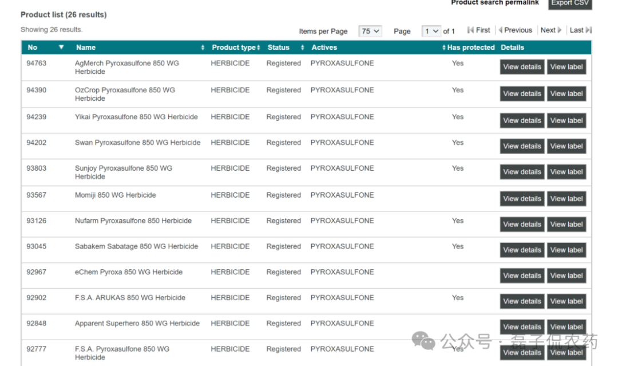View details for OzCrop Pyroxasulfone 94390
The width and height of the screenshot is (618, 366).
point(522,93)
